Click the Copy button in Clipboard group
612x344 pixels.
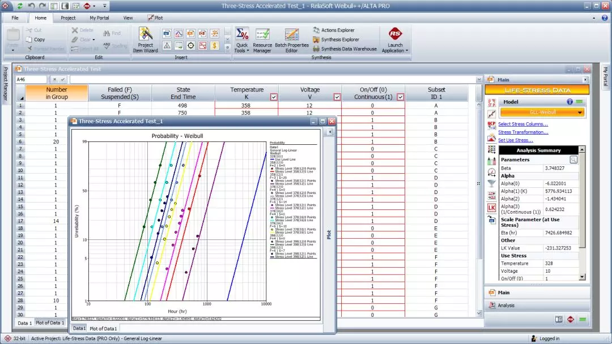click(36, 40)
